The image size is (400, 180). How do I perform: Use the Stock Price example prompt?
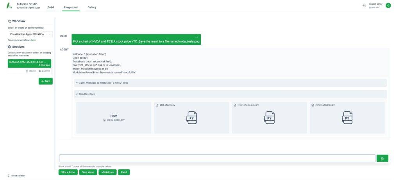[x=68, y=172]
